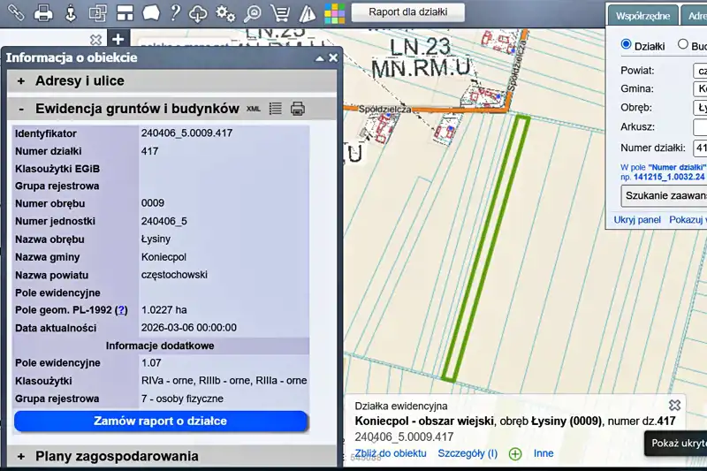The width and height of the screenshot is (707, 471).
Task: Open print map tool in top toolbar
Action: point(44,12)
